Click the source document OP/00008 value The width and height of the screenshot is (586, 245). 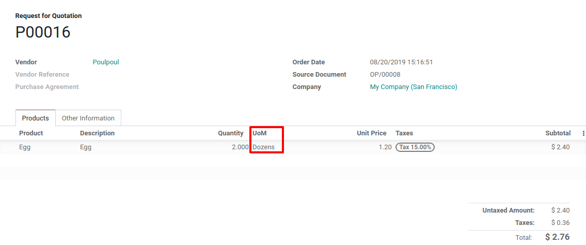tap(385, 75)
